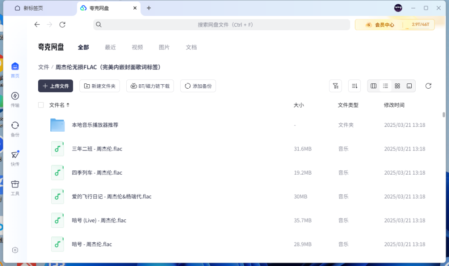Tick the select-all checkbox beside 文件名
449x266 pixels.
pos(41,105)
